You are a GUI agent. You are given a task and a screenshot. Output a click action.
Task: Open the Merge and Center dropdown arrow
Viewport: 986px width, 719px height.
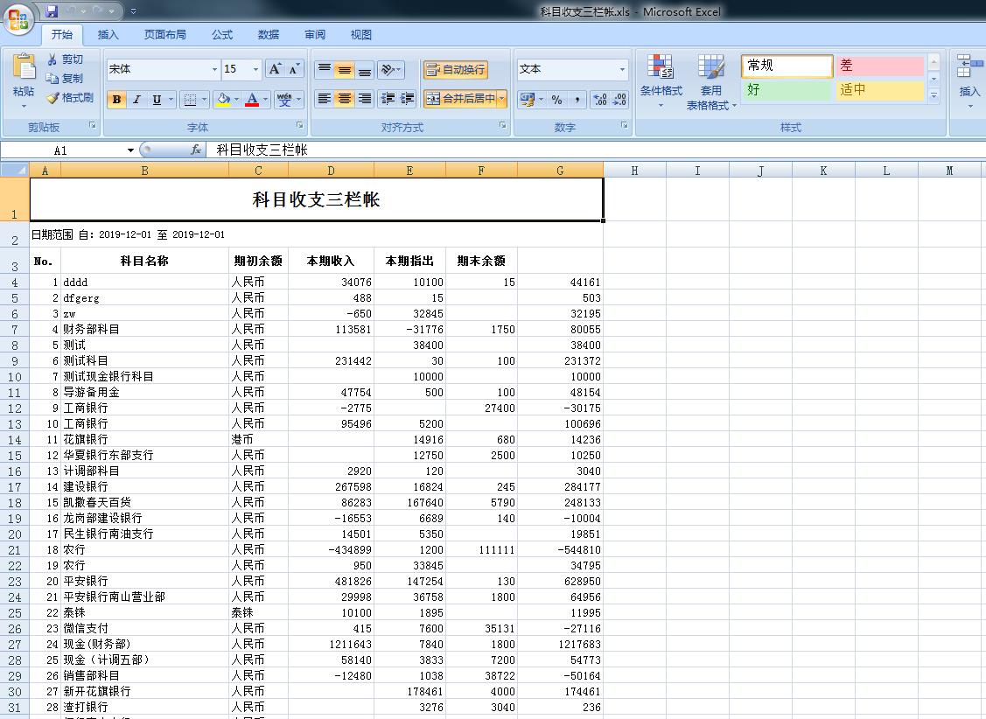(x=502, y=99)
